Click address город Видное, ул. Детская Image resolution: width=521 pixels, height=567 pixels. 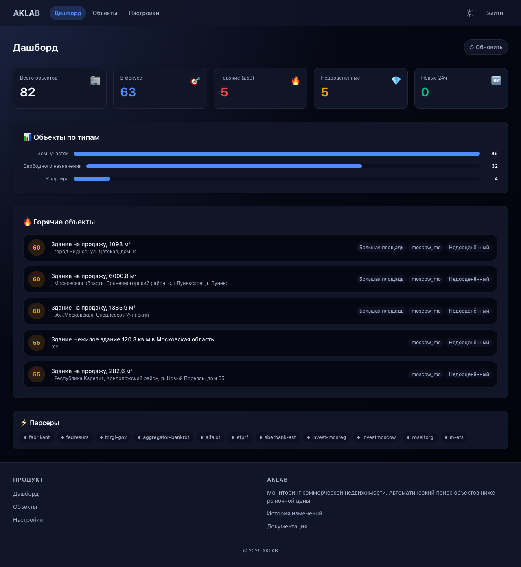(94, 252)
